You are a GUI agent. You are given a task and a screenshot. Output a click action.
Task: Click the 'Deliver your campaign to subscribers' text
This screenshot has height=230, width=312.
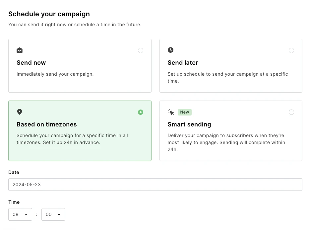point(225,135)
